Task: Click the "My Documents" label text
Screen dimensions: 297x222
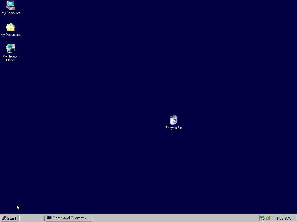Action: pyautogui.click(x=11, y=35)
